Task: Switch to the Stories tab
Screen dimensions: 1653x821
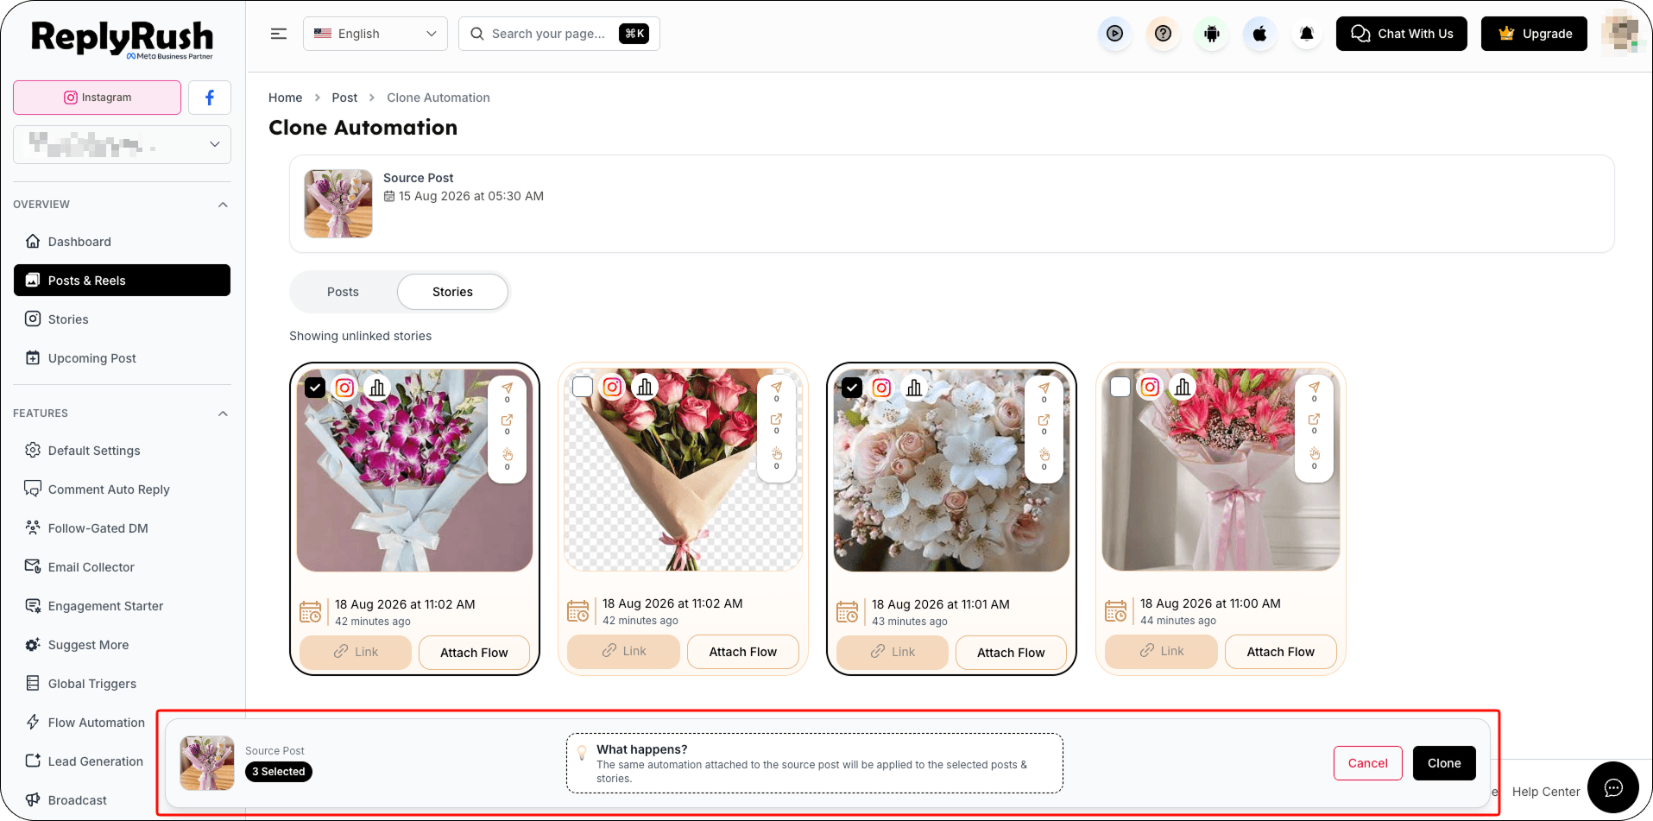Action: pos(452,292)
